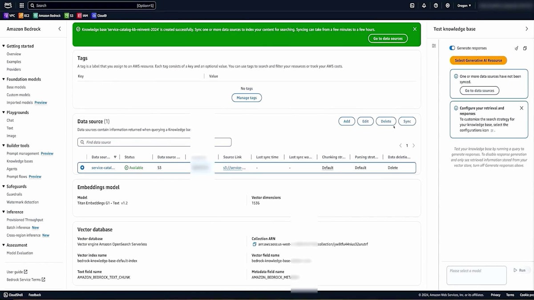Open Model Evaluation in sidebar

click(x=20, y=253)
